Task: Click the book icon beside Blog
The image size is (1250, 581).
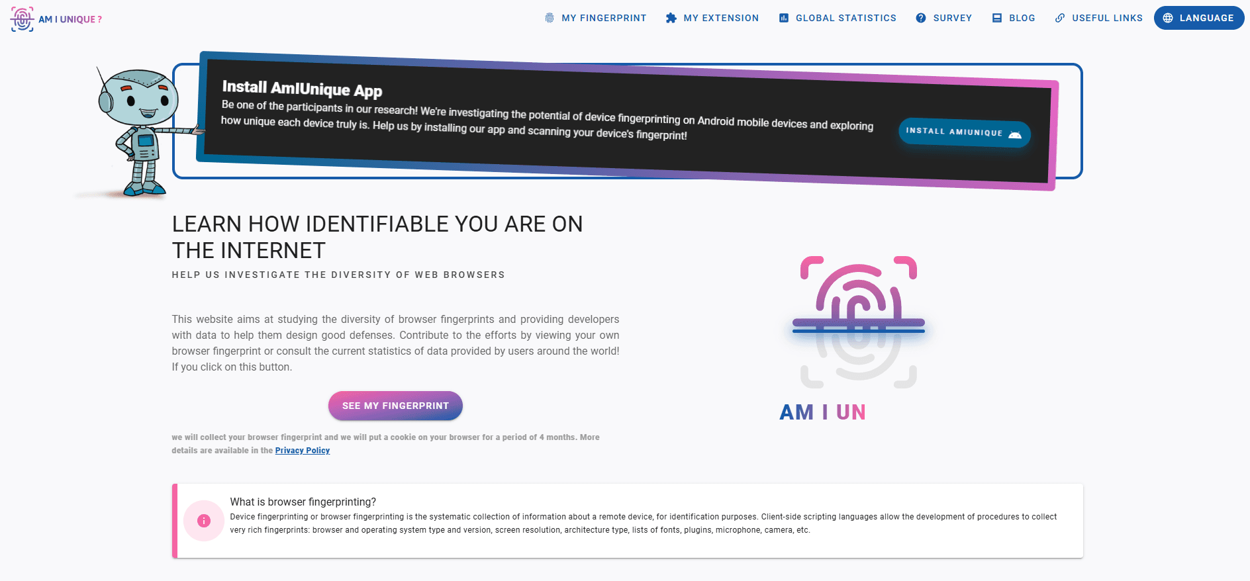Action: [997, 18]
